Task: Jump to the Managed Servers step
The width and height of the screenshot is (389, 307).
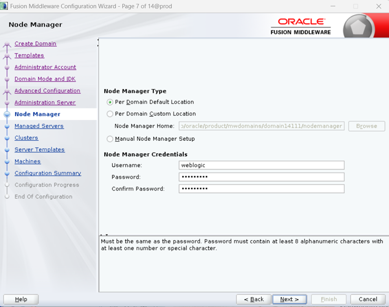Action: pyautogui.click(x=39, y=126)
